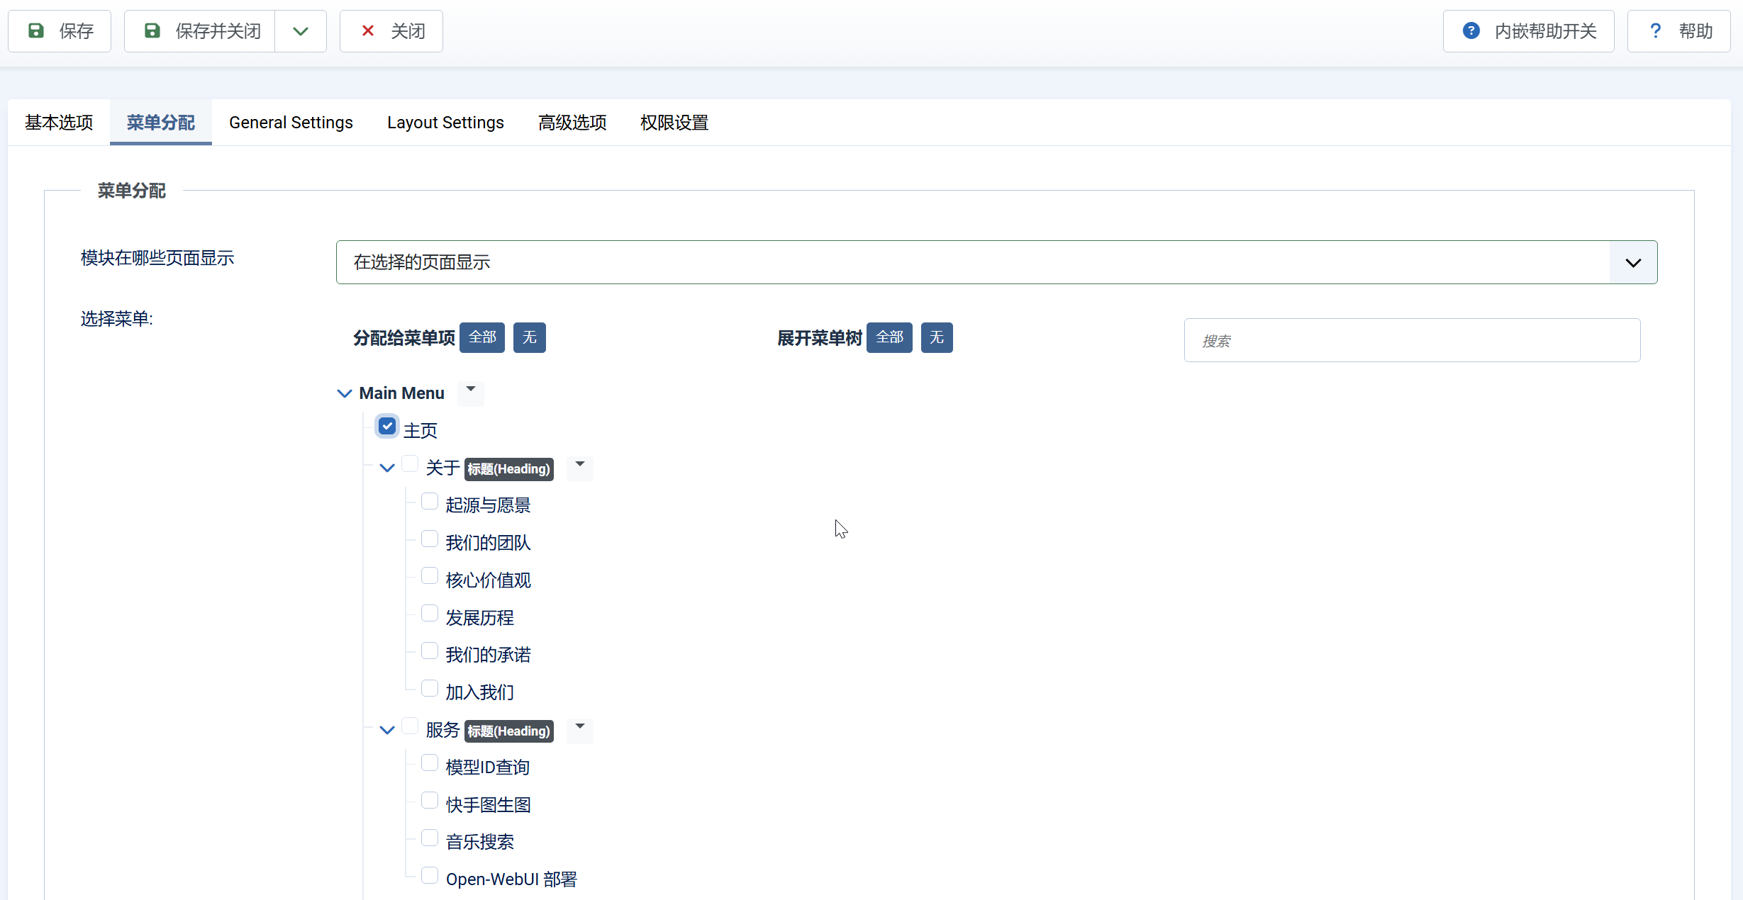The height and width of the screenshot is (900, 1743).
Task: Click the 搜索 input field
Action: coord(1412,341)
